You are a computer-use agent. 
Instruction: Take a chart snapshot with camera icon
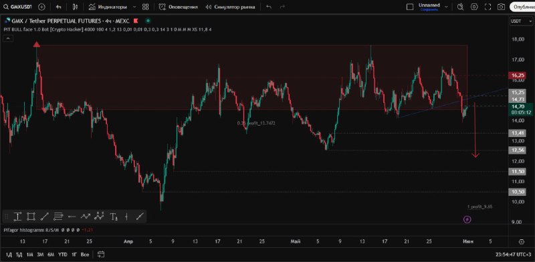(501, 7)
